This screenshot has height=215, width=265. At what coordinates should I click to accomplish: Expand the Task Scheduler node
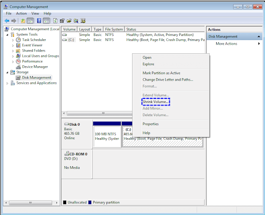(13, 40)
